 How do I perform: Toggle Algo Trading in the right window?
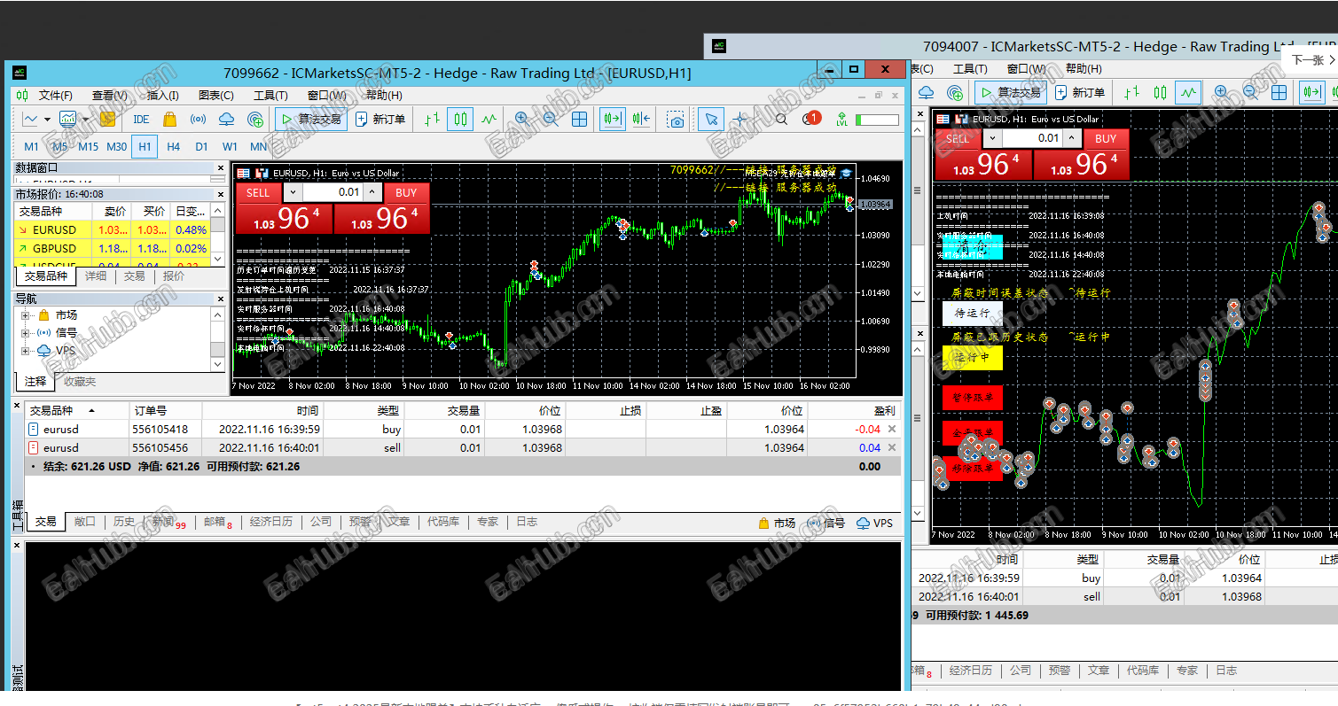pos(1011,92)
